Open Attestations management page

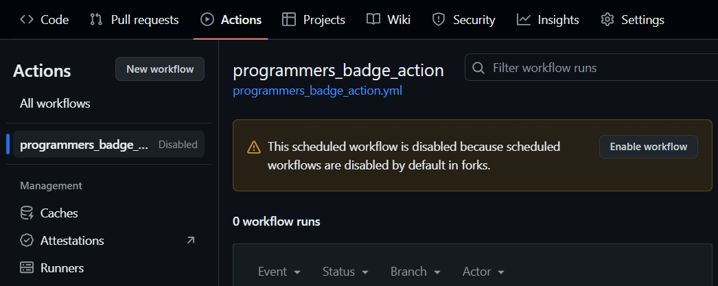point(108,240)
